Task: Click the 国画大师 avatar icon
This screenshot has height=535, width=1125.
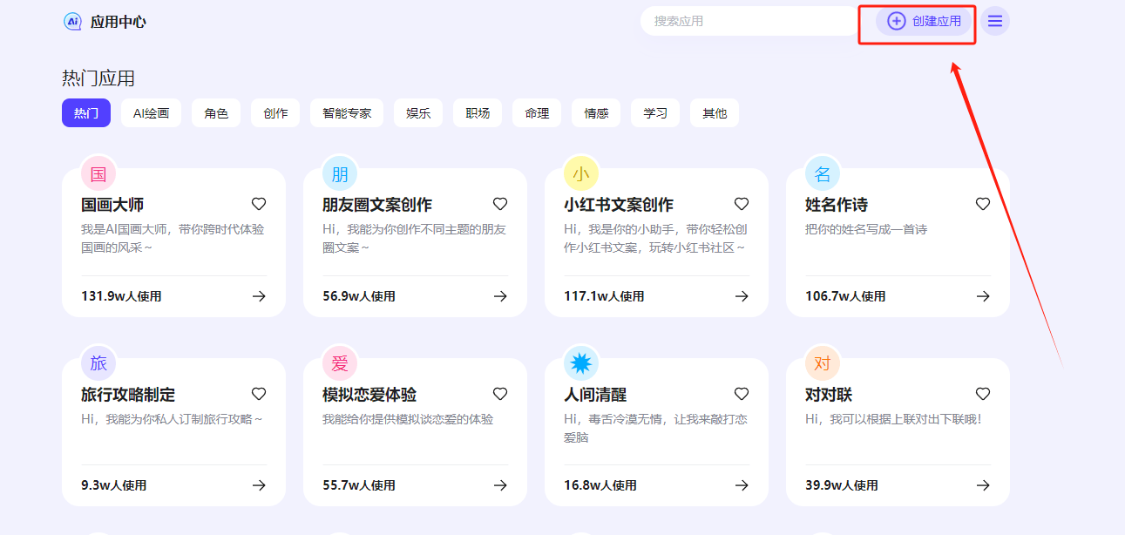Action: point(98,173)
